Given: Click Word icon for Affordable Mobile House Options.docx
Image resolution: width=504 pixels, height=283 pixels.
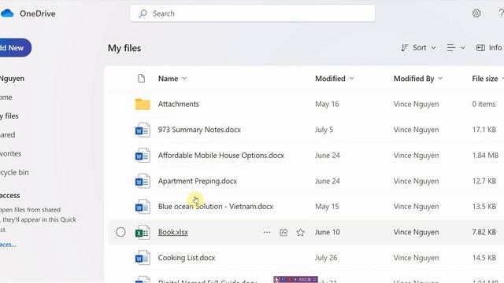Looking at the screenshot, I should tap(143, 156).
